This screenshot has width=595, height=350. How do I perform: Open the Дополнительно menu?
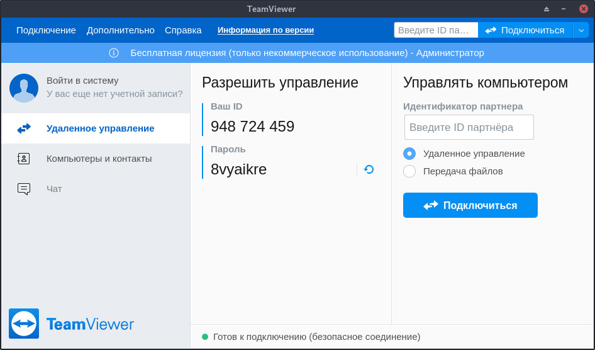tap(120, 30)
